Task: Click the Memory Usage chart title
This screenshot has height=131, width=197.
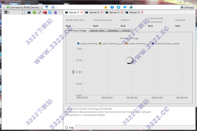Action: [x=129, y=38]
